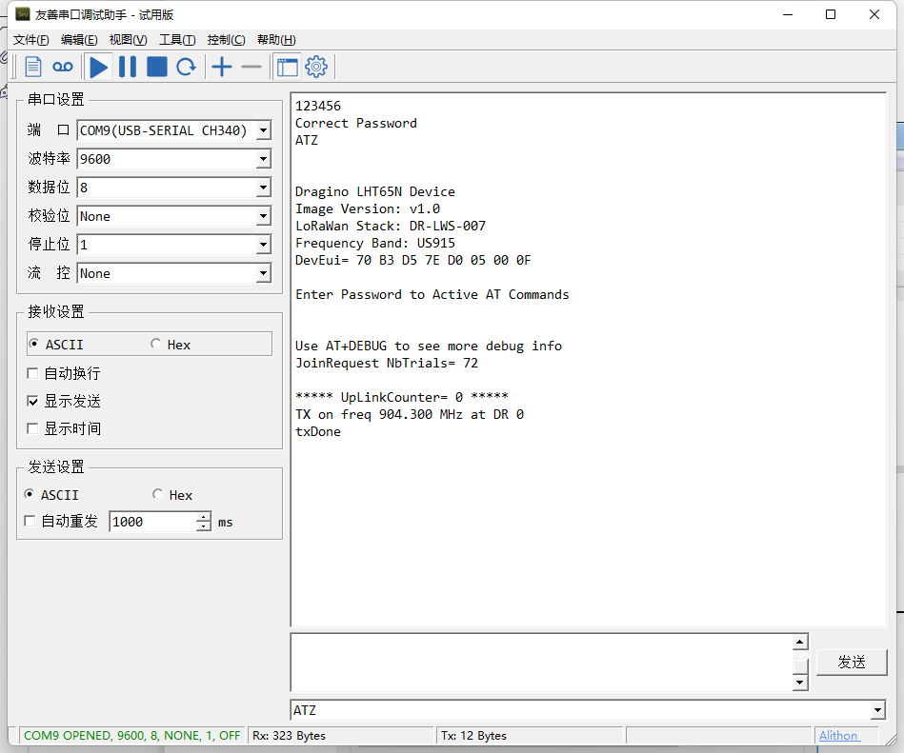Decrease the resend interval with down arrow

click(x=204, y=526)
